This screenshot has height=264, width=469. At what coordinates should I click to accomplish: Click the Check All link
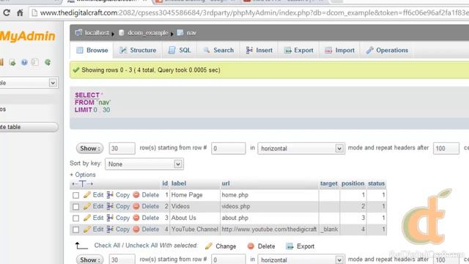[107, 246]
